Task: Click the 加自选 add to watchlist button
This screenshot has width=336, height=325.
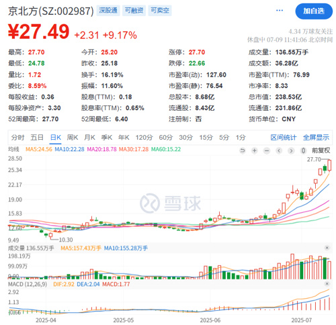Action: (314, 11)
